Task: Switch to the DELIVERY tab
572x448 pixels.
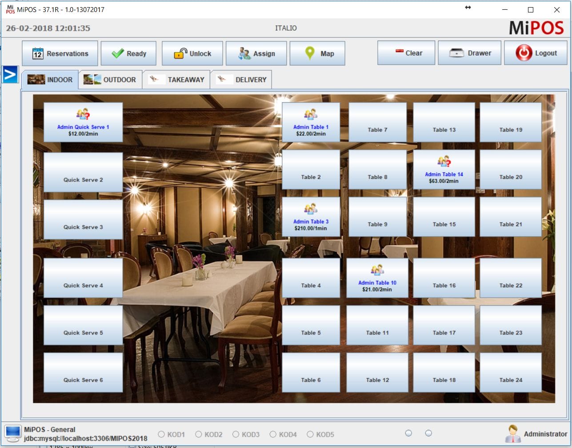Action: (241, 80)
